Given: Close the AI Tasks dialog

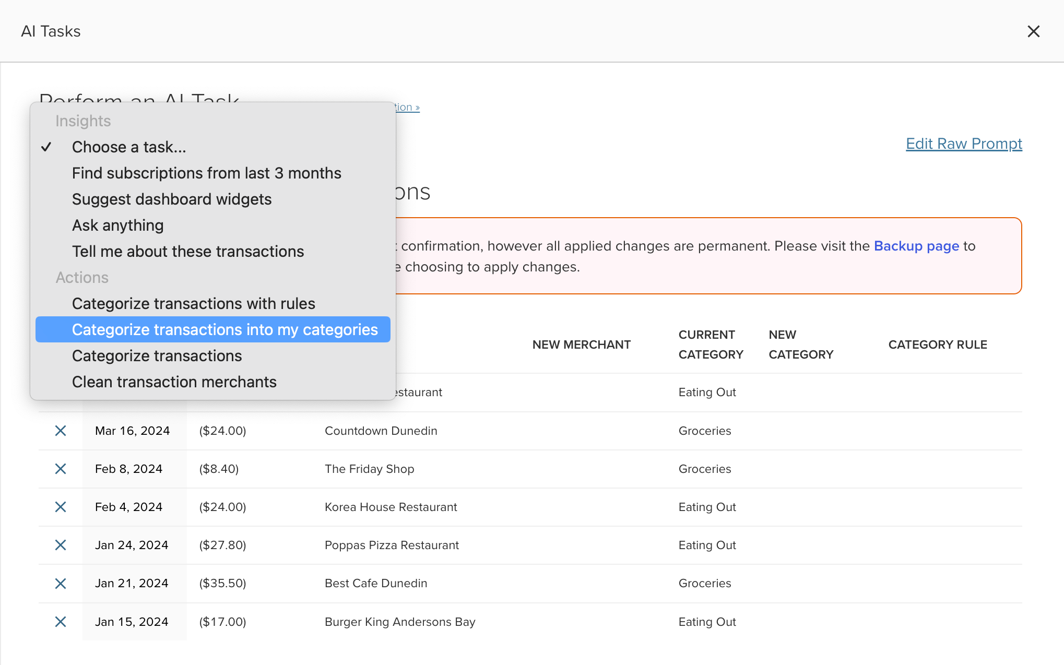Looking at the screenshot, I should pyautogui.click(x=1033, y=31).
